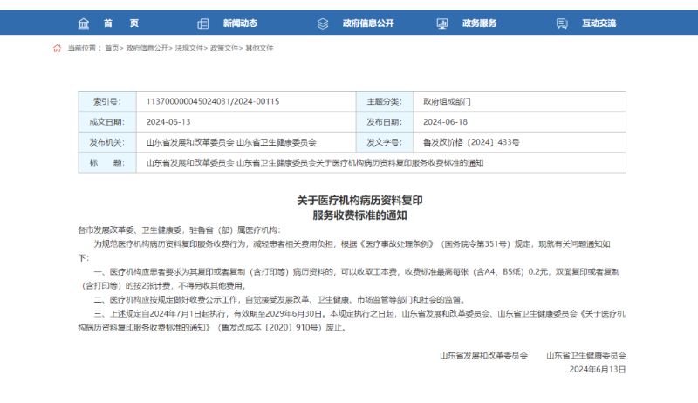Select index number 11370000004502403 1/2024-00115
The image size is (698, 403).
coord(213,101)
